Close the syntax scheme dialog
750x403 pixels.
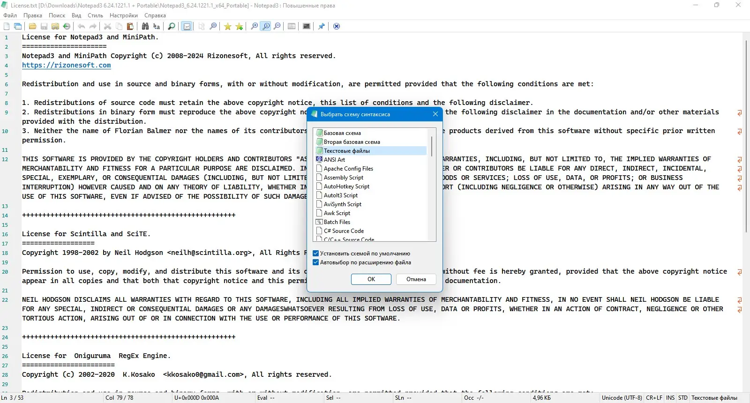coord(435,114)
